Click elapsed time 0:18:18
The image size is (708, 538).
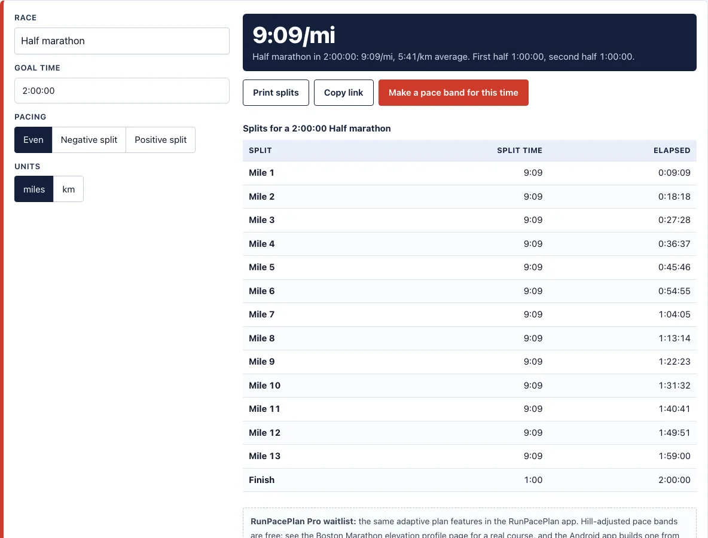point(674,197)
